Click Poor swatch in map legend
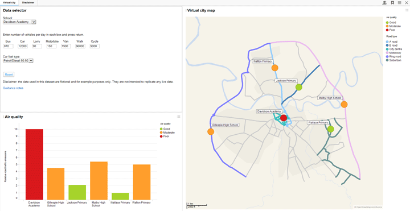Viewport: 410px width, 211px height. click(387, 30)
